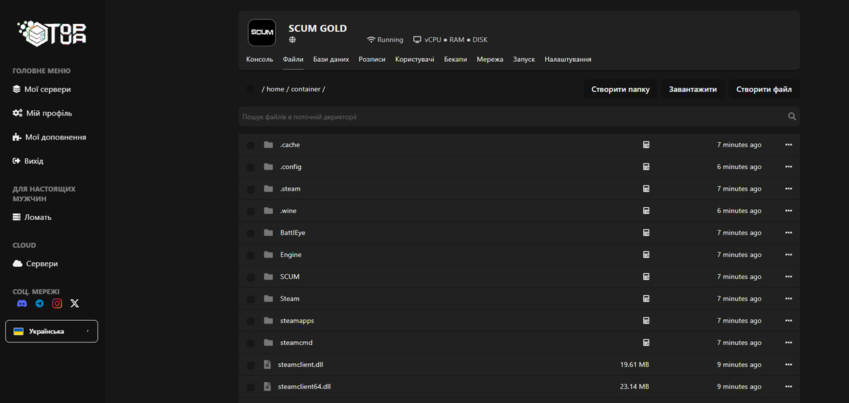
Task: Click the search magnifier icon
Action: point(791,117)
